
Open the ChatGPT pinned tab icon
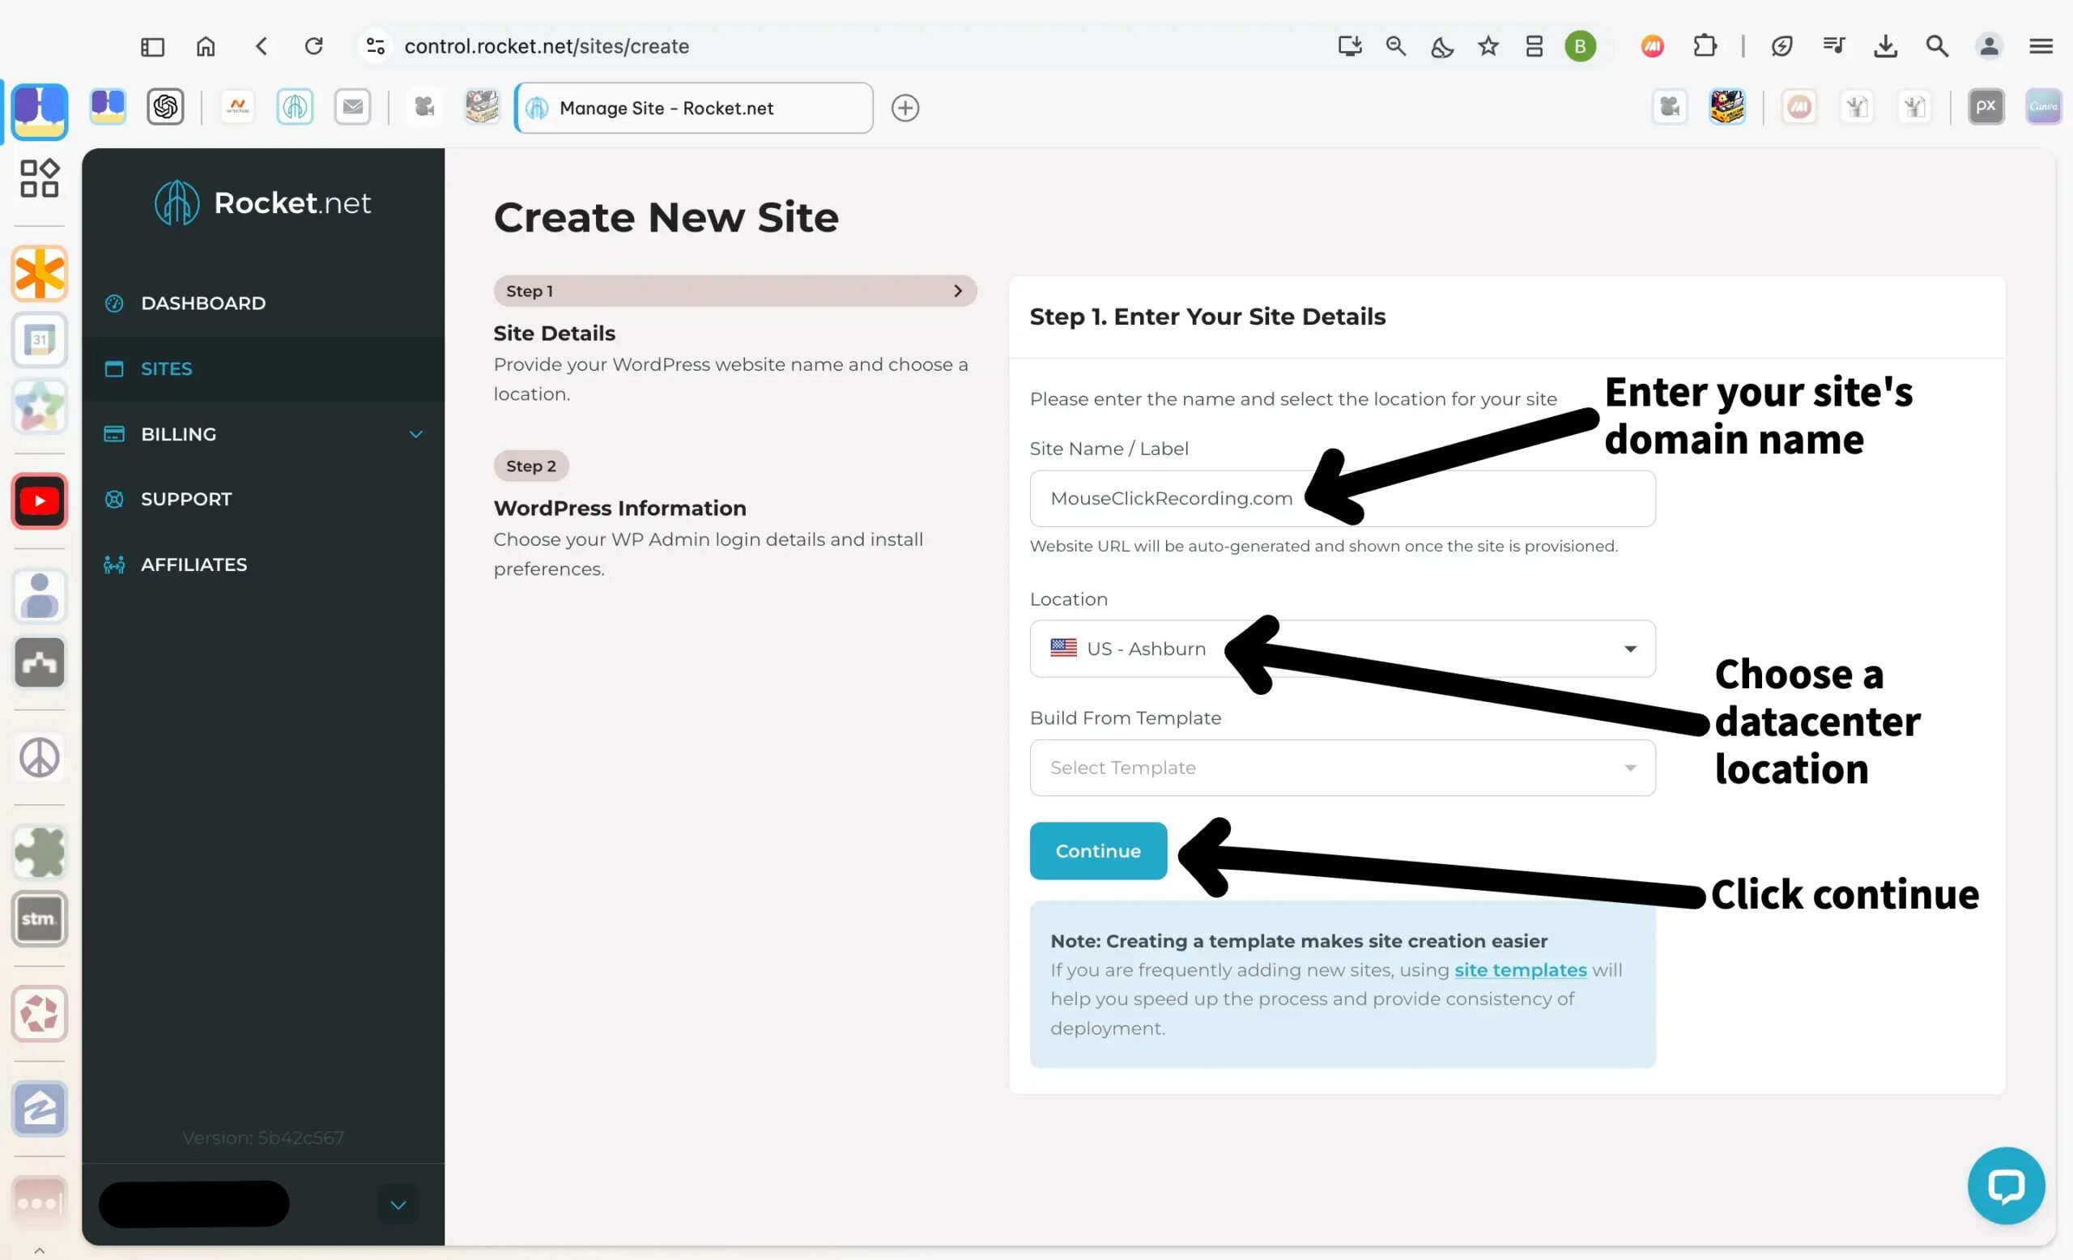[166, 107]
